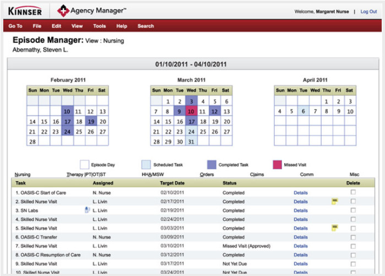Select April 6 scheduled task day

tap(303, 111)
